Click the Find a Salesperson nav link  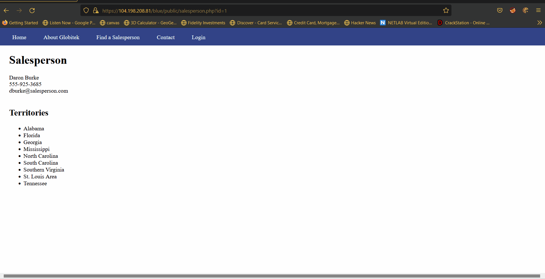pyautogui.click(x=118, y=37)
